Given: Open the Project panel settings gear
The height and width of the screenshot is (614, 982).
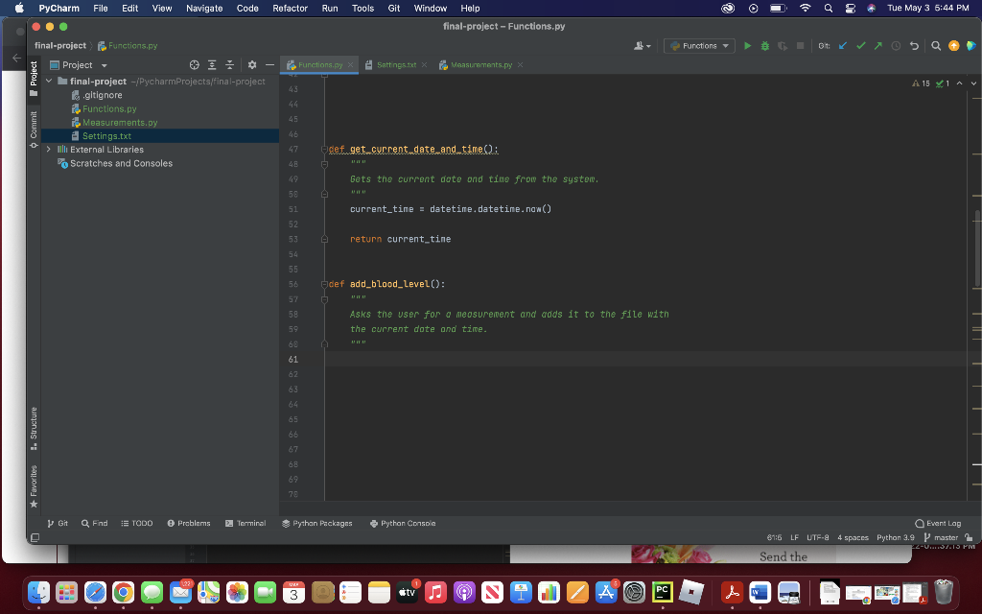Looking at the screenshot, I should [252, 64].
